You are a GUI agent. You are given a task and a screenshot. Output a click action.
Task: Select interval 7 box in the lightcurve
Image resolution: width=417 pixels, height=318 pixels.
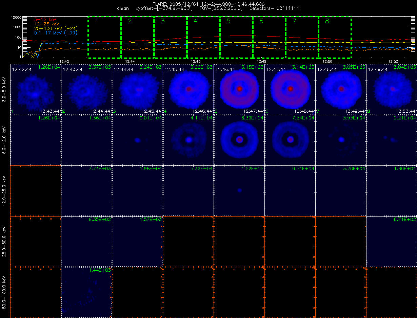[302, 37]
